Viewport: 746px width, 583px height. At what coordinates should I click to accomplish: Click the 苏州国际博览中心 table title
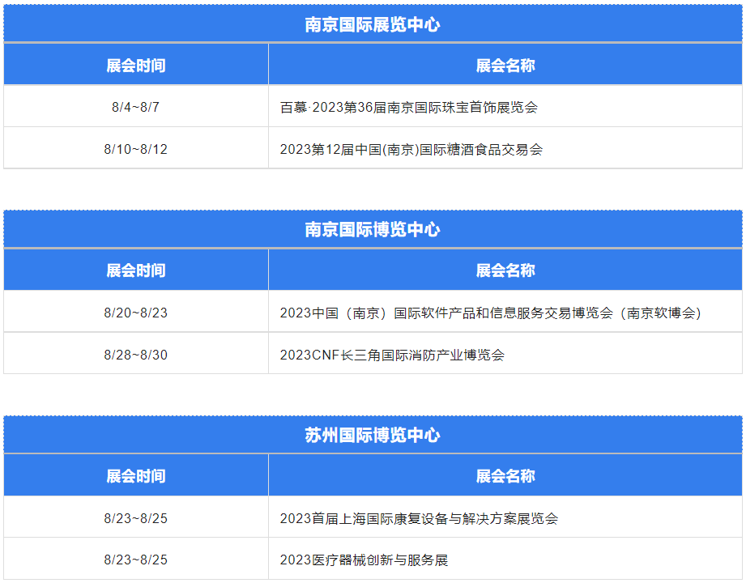tap(373, 435)
